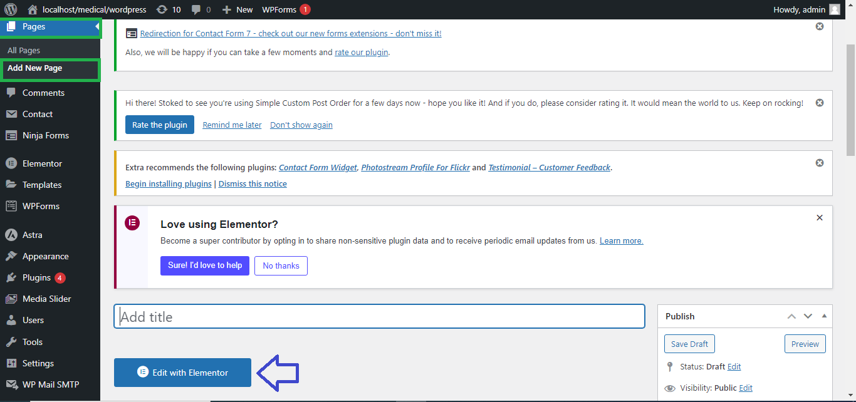The image size is (856, 402).
Task: Click the WordPress logo icon
Action: coord(11,9)
